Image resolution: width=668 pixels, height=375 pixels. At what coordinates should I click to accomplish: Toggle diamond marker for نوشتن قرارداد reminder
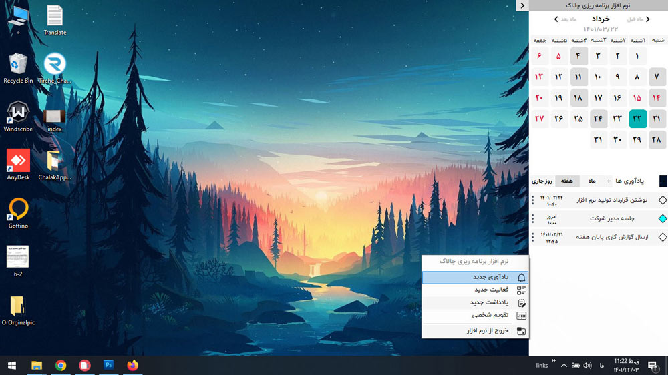coord(662,200)
